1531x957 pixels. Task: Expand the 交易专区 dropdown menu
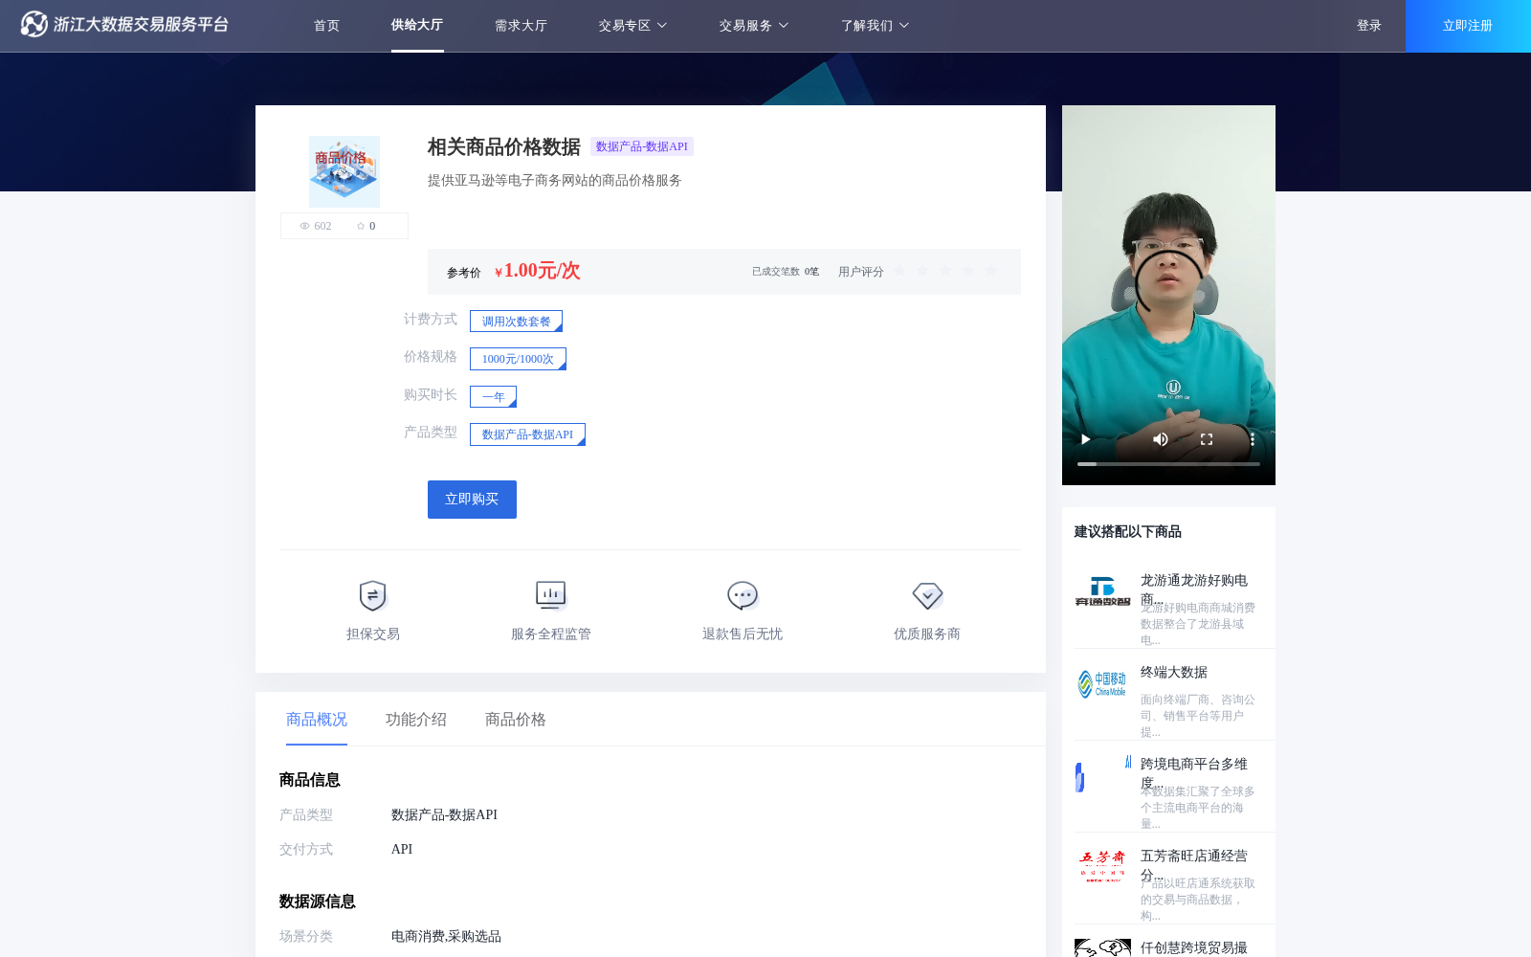pyautogui.click(x=632, y=26)
